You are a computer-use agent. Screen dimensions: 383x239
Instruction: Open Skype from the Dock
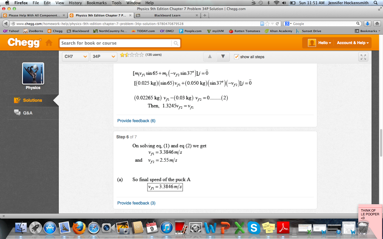coord(254,228)
